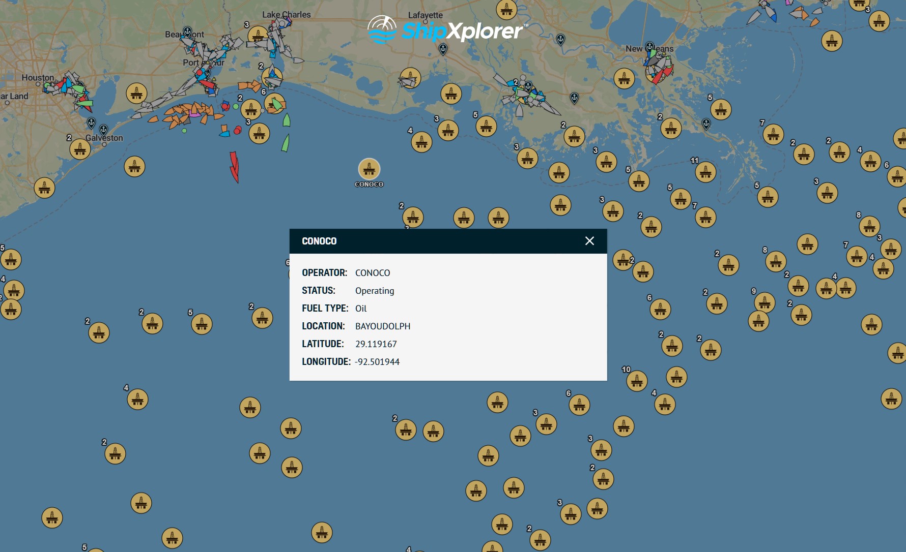
Task: Open the anchor port marker at New Orleans
Action: [x=649, y=47]
